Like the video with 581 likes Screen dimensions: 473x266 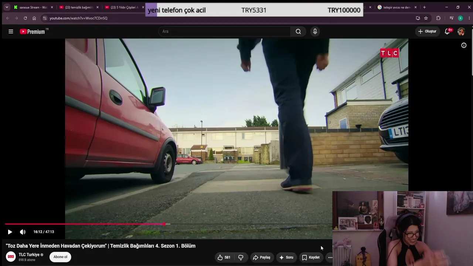pyautogui.click(x=224, y=258)
